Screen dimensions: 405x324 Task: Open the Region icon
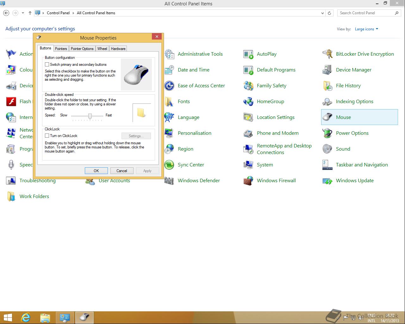(169, 149)
